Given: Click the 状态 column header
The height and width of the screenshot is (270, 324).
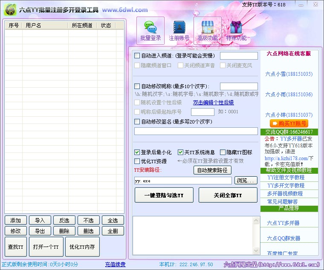Looking at the screenshot, I should pos(106,26).
